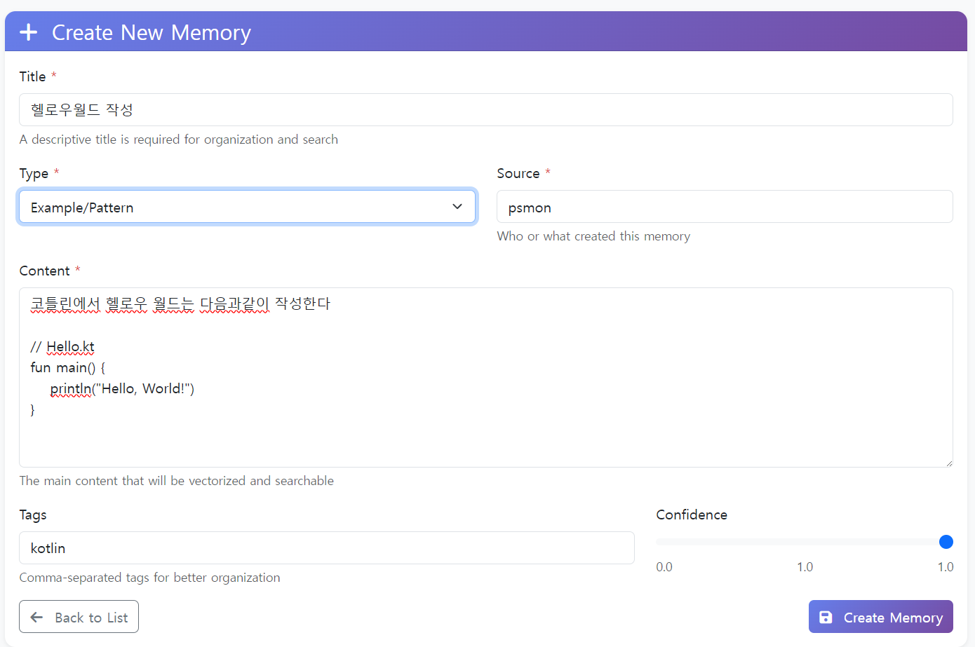
Task: Click the Title field label
Action: (x=32, y=76)
